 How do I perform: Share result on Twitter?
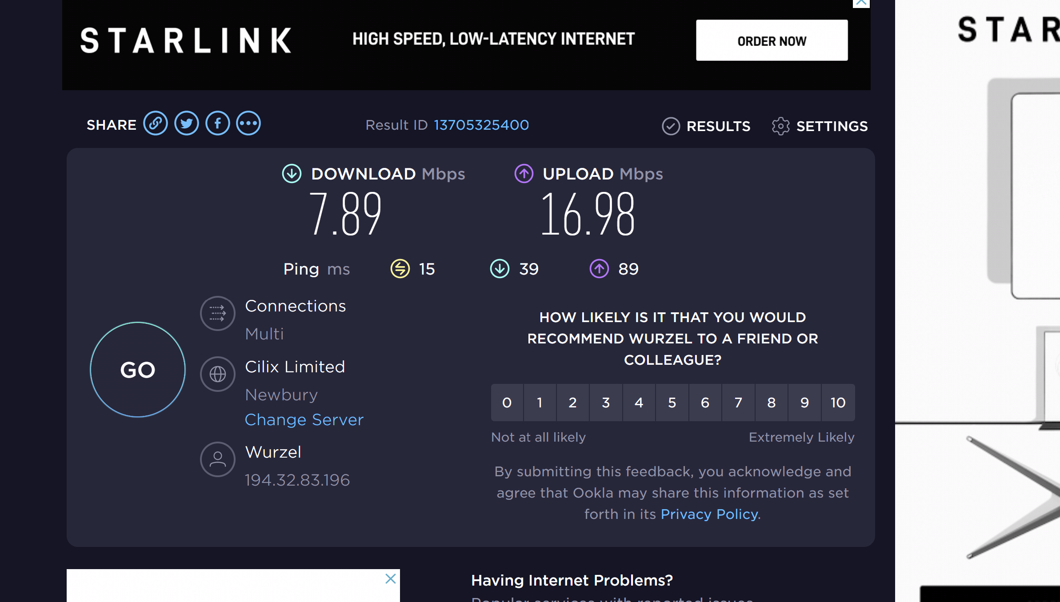pyautogui.click(x=187, y=124)
